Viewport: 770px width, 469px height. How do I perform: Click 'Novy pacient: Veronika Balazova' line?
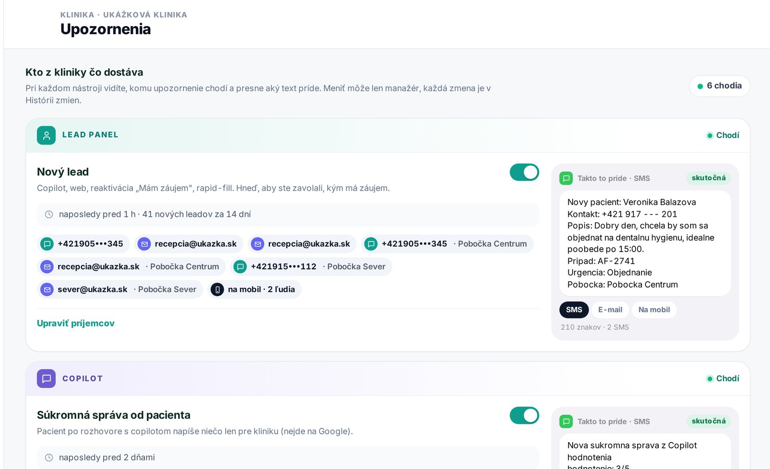tap(631, 203)
